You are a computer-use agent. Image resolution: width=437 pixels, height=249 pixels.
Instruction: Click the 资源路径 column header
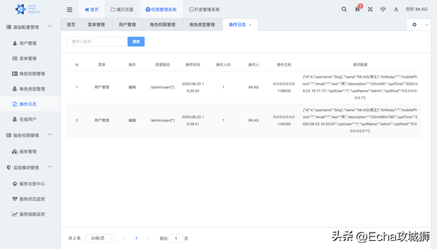point(163,65)
